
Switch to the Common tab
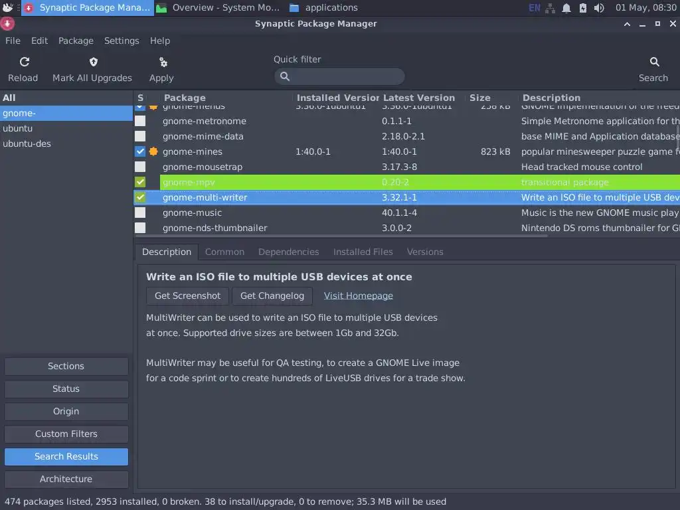point(224,252)
